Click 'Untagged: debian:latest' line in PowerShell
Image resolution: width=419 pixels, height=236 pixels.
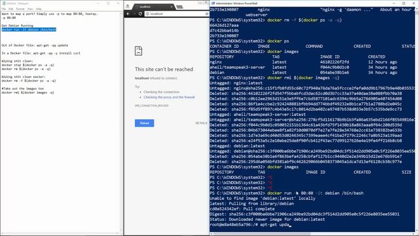click(x=237, y=146)
